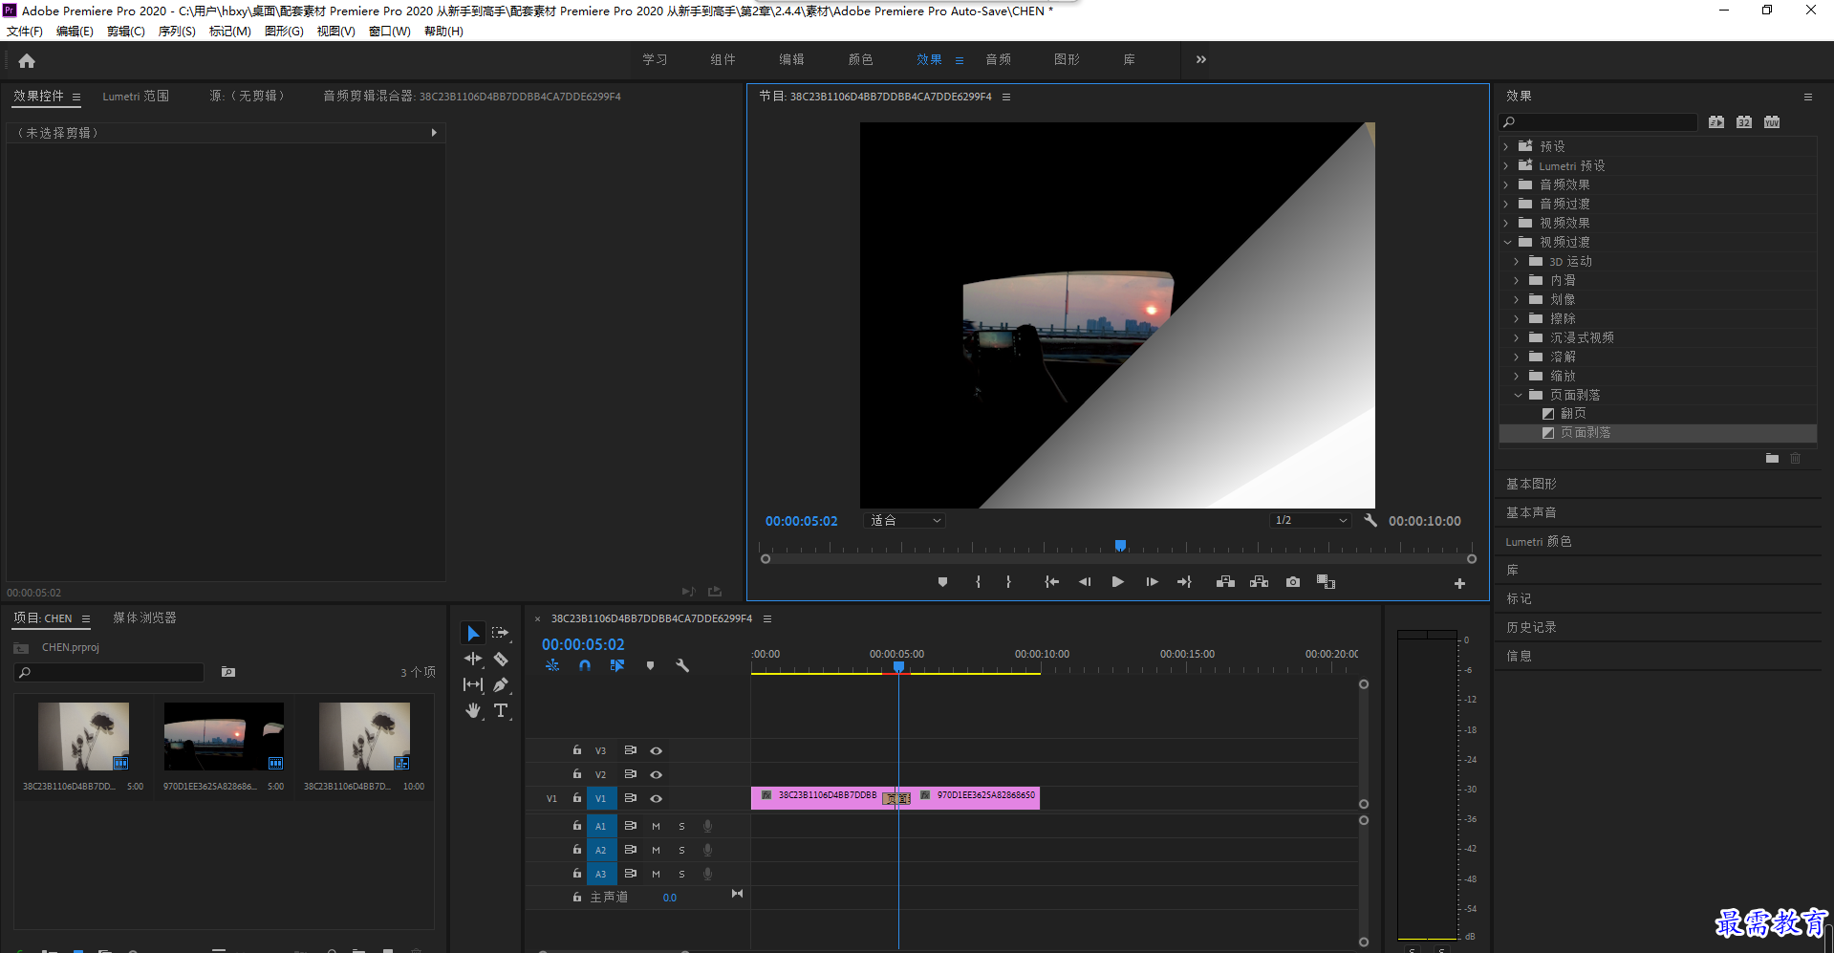Collapse the 视频过渡 folder
Screen dimensions: 1834x953
(1506, 243)
